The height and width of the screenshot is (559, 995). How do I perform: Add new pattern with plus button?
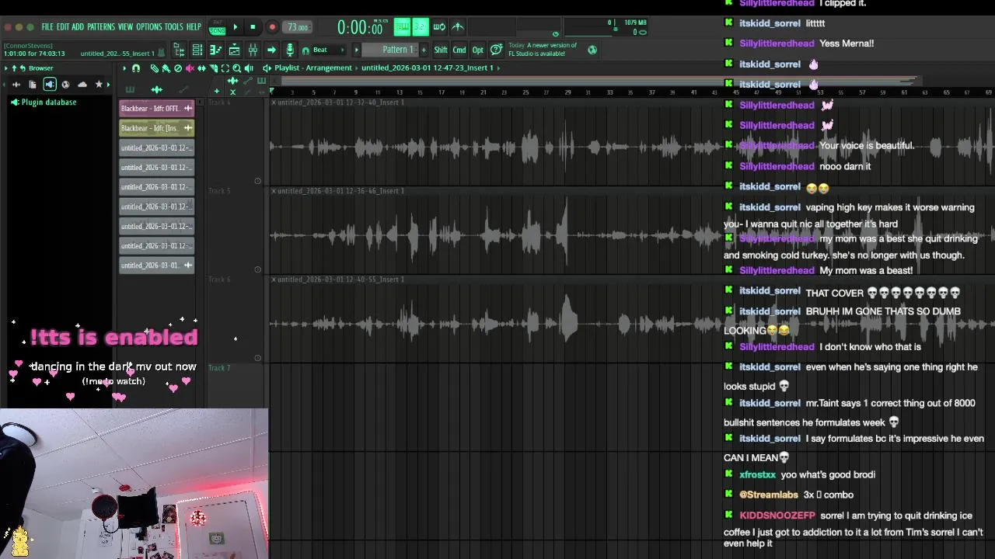pyautogui.click(x=424, y=50)
